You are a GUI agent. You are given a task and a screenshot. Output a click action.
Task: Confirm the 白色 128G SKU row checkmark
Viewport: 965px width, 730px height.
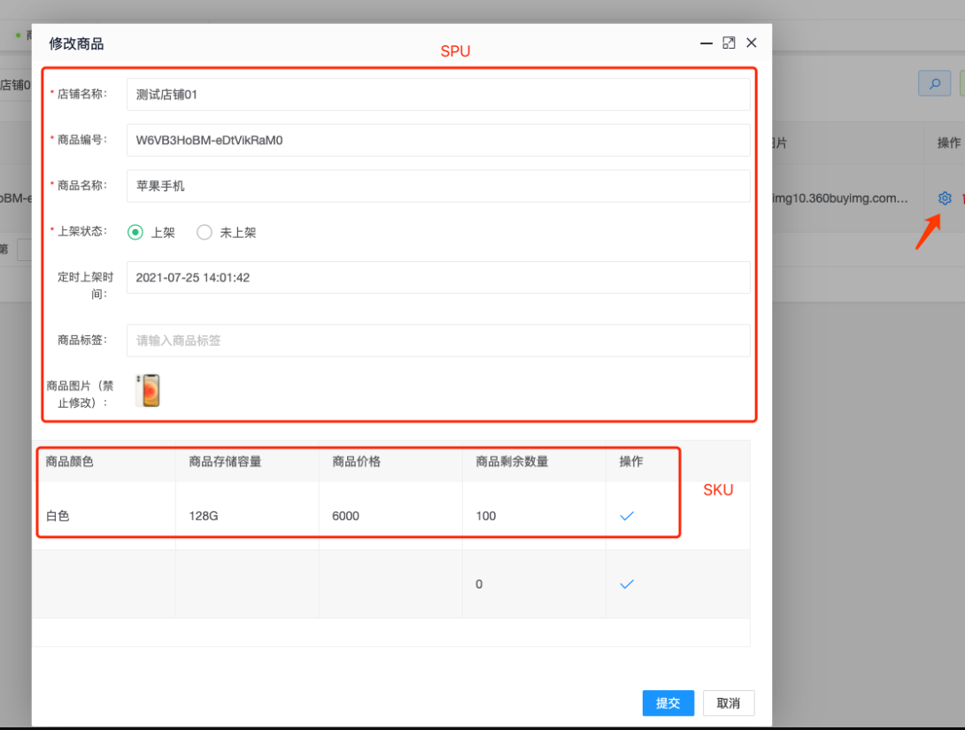coord(627,516)
